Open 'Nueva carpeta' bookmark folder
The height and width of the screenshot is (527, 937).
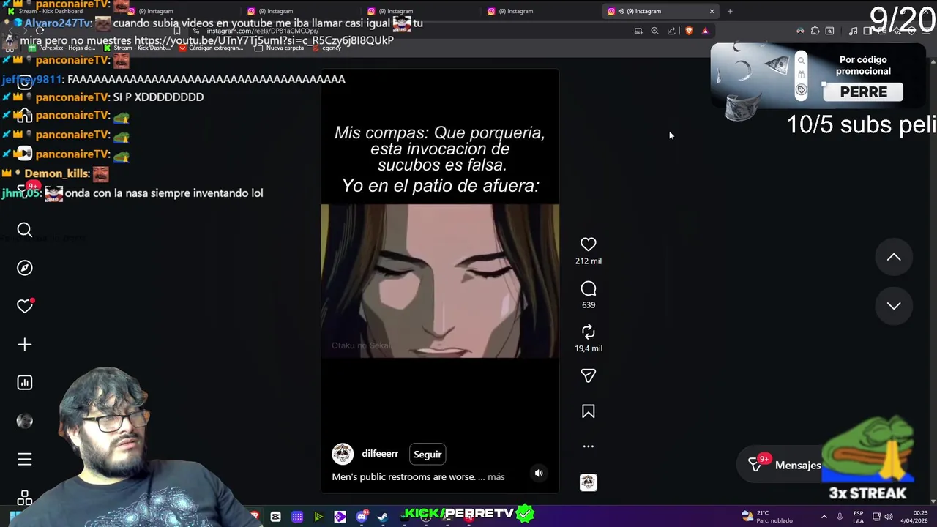279,48
